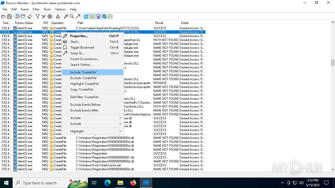The width and height of the screenshot is (335, 188).
Task: Open the Options menu
Action: click(x=60, y=9)
